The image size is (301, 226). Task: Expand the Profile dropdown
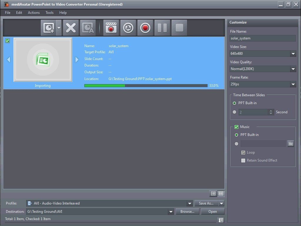click(190, 203)
